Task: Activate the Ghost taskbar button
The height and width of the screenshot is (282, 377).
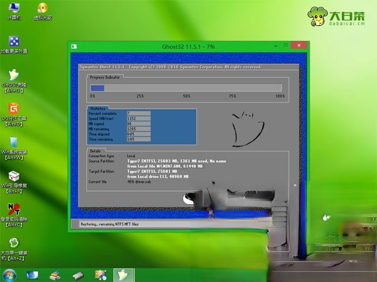Action: [124, 275]
